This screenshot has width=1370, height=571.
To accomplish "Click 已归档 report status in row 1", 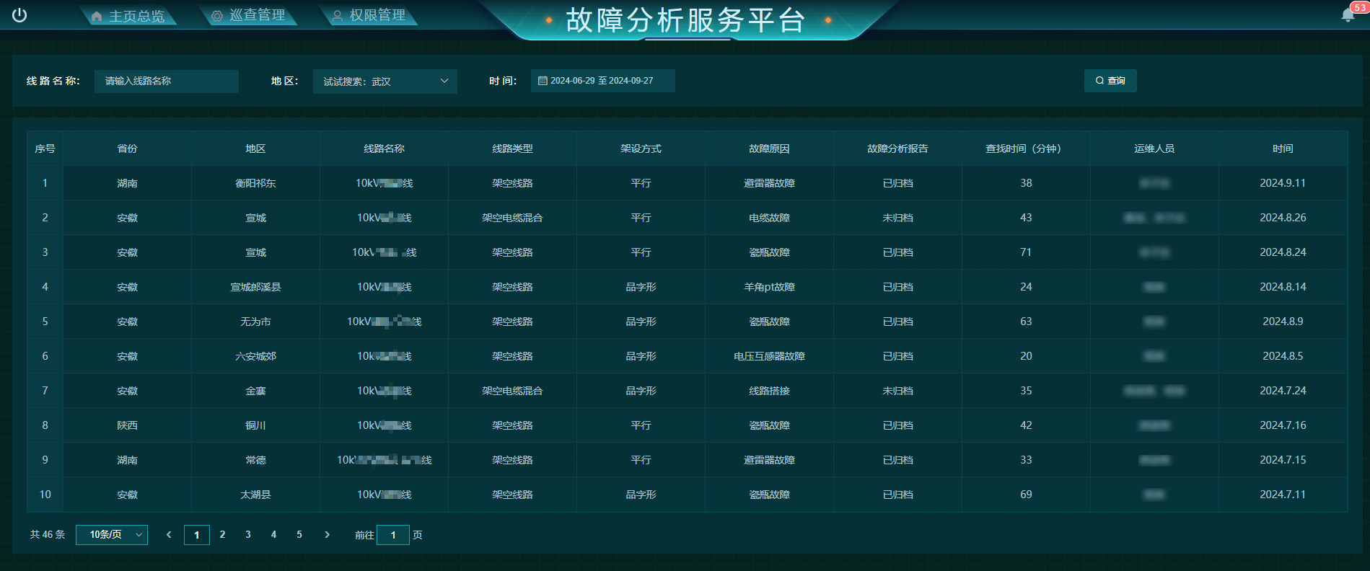I will [x=897, y=183].
